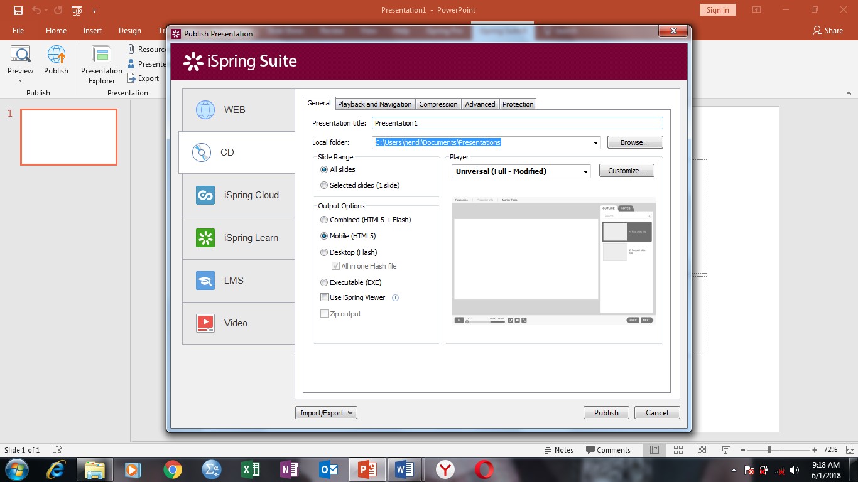Viewport: 858px width, 482px height.
Task: Switch to Slide Sorter view icon
Action: tap(678, 450)
